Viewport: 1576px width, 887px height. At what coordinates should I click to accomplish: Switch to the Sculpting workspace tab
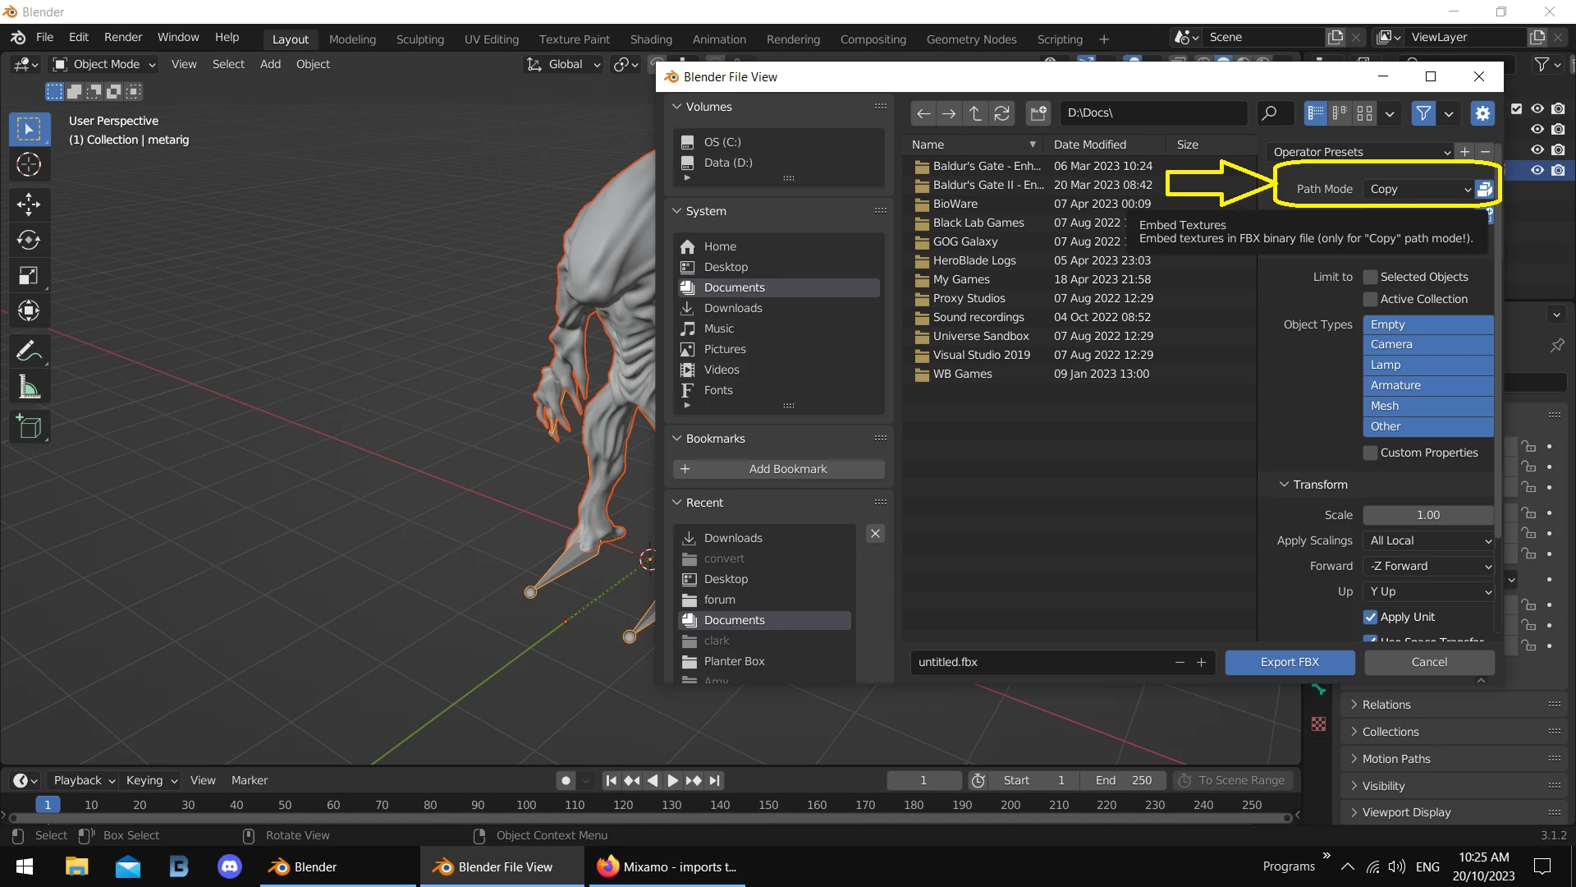[419, 39]
